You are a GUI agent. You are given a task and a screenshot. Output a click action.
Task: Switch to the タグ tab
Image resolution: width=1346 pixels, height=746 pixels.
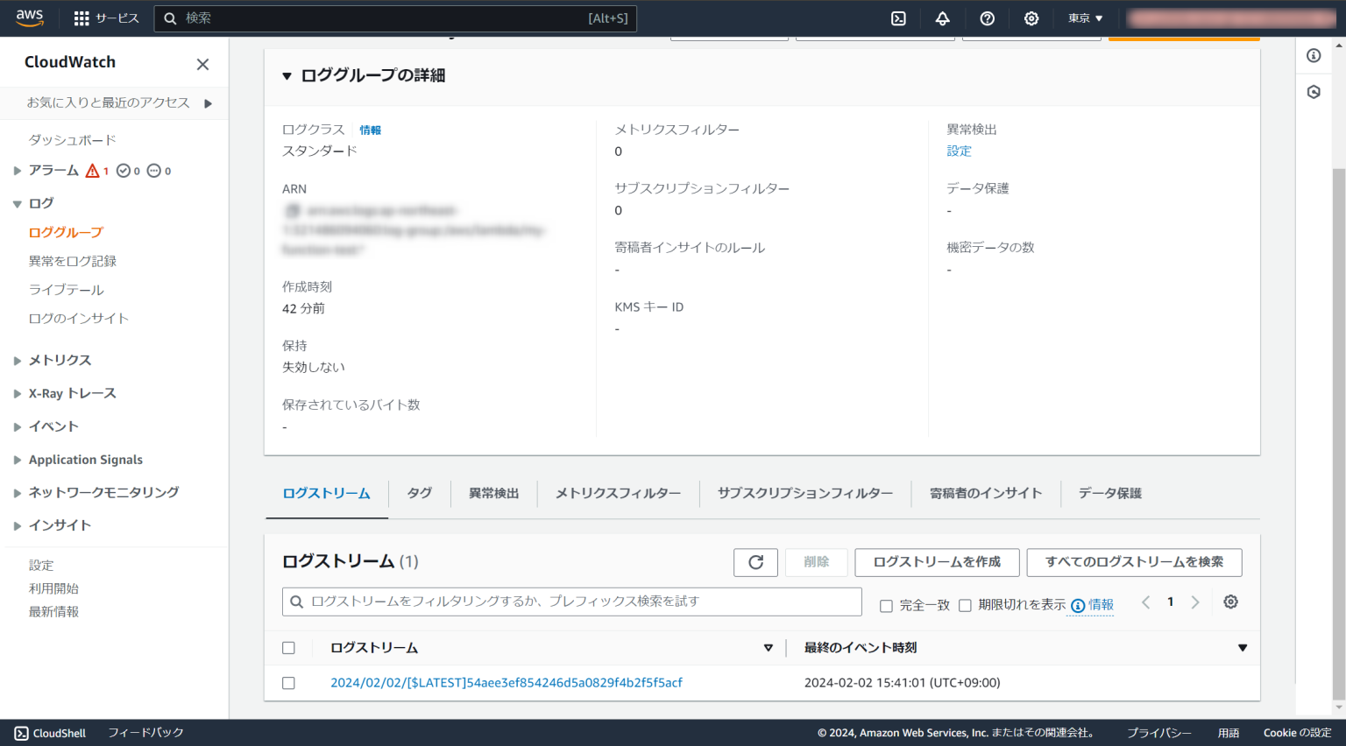coord(419,493)
